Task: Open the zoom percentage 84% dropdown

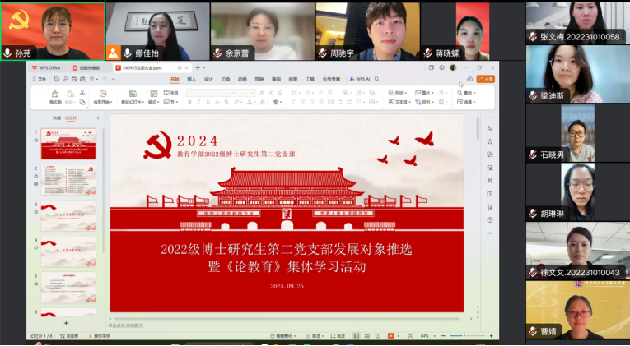Action: pos(427,336)
